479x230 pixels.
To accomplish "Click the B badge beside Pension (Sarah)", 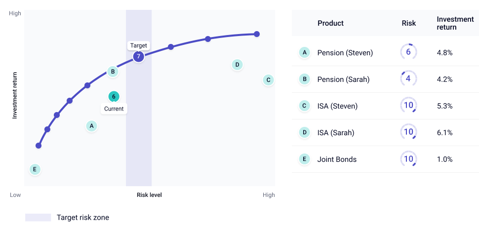I will tap(304, 79).
